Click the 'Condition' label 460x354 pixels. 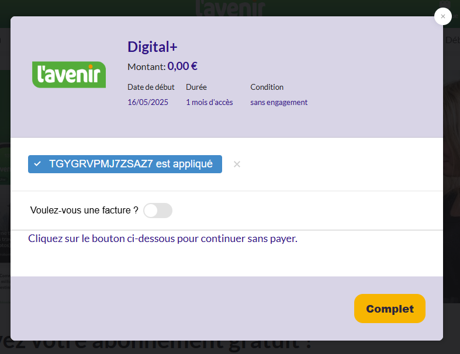point(267,87)
